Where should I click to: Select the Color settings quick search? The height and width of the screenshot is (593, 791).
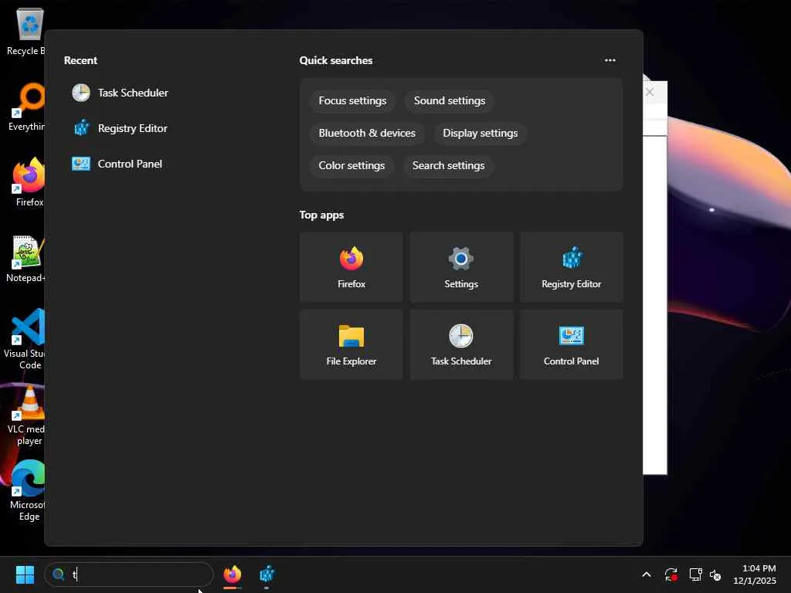pos(351,165)
